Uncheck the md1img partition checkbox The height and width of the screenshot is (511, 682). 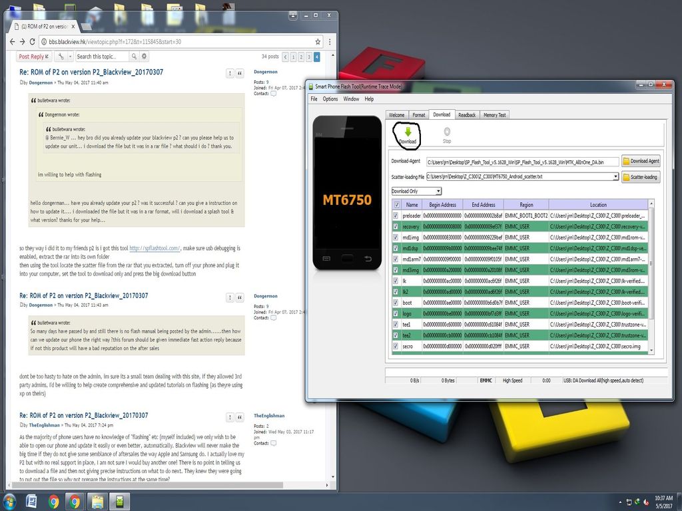pyautogui.click(x=396, y=238)
